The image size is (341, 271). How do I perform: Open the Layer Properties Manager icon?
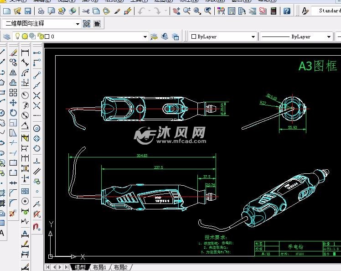tap(7, 36)
